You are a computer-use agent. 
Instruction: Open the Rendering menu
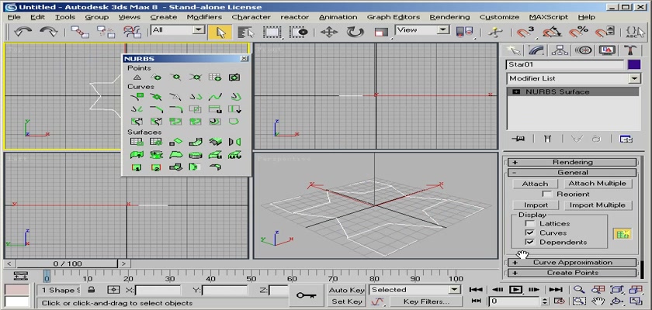point(449,17)
